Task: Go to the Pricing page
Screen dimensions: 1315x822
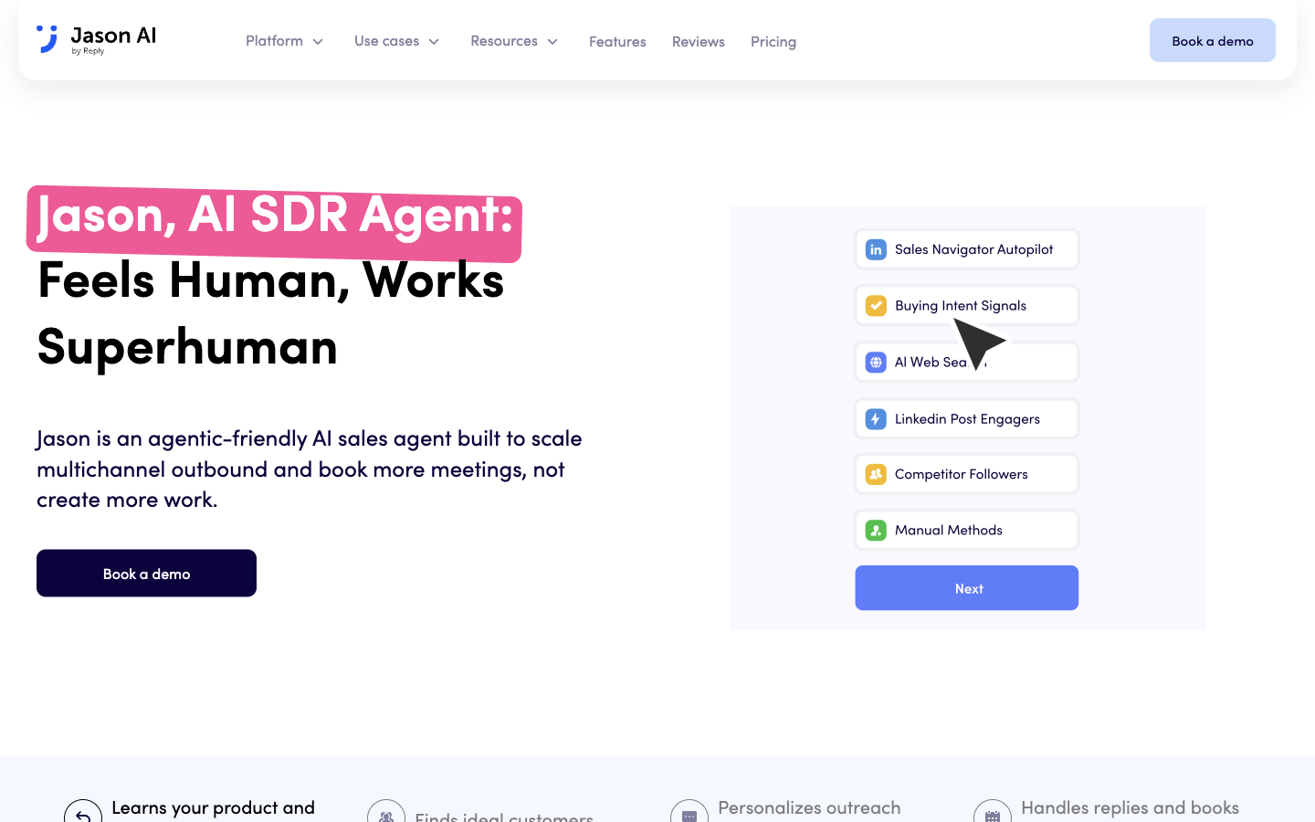Action: pyautogui.click(x=773, y=42)
